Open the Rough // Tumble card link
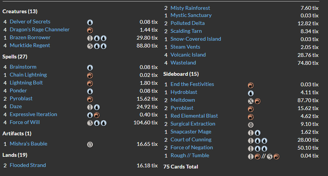Screen dimensions: 328x176 tap(189, 156)
